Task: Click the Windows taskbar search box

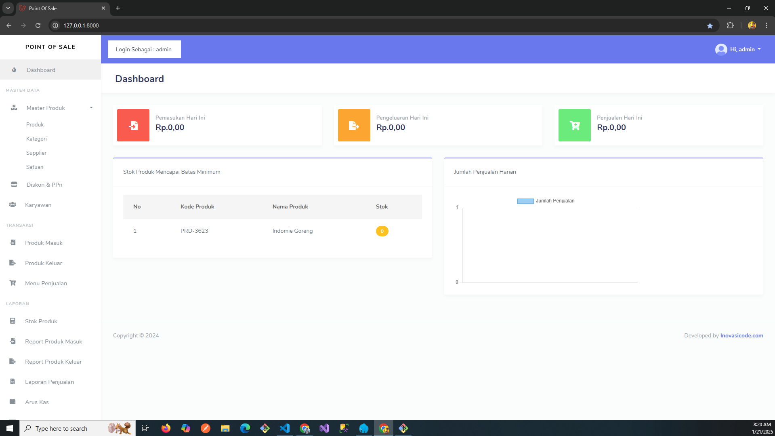Action: [x=77, y=428]
